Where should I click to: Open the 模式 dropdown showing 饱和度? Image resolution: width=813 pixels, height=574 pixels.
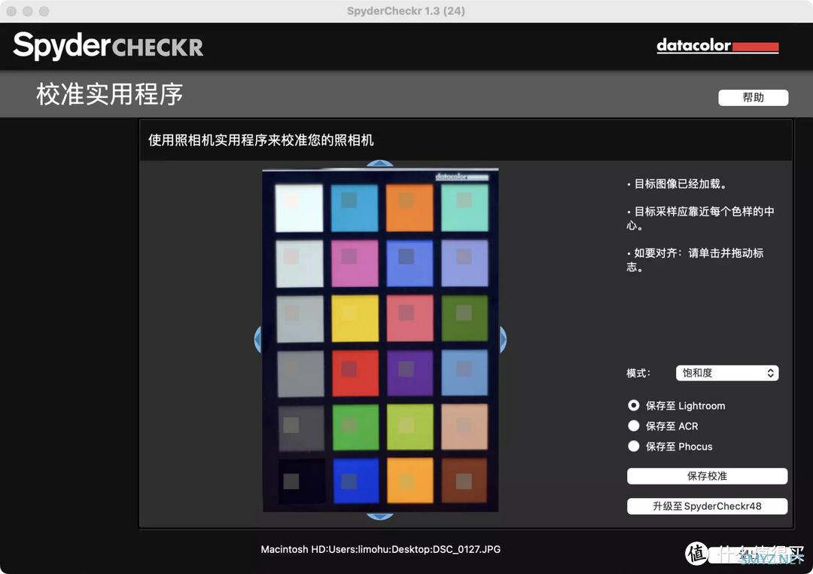pyautogui.click(x=726, y=373)
